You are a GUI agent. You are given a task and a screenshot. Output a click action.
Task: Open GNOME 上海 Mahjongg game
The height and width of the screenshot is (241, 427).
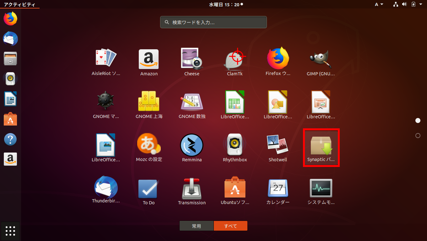pos(149,105)
